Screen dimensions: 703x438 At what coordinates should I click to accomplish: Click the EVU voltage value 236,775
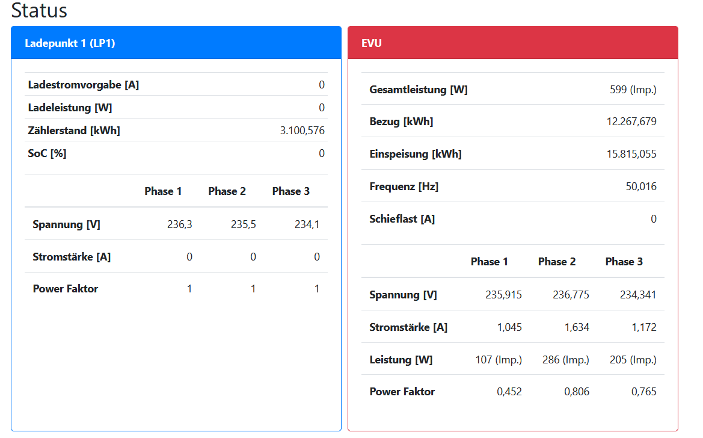click(x=571, y=295)
